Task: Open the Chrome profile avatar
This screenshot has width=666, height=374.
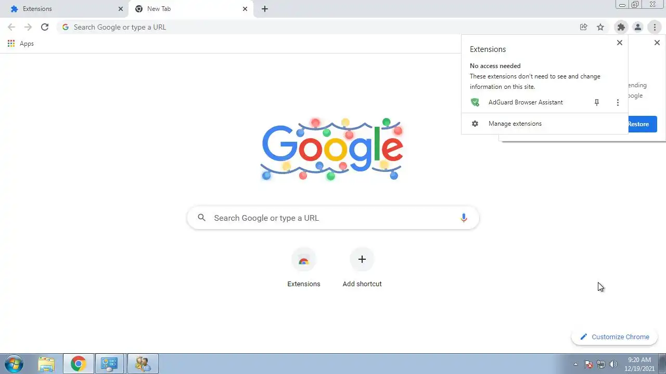Action: (x=637, y=27)
